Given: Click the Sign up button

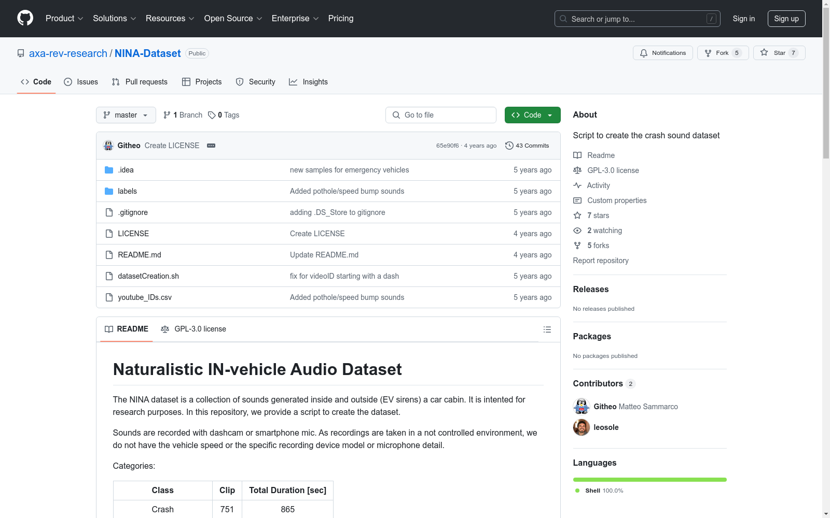Looking at the screenshot, I should [786, 19].
